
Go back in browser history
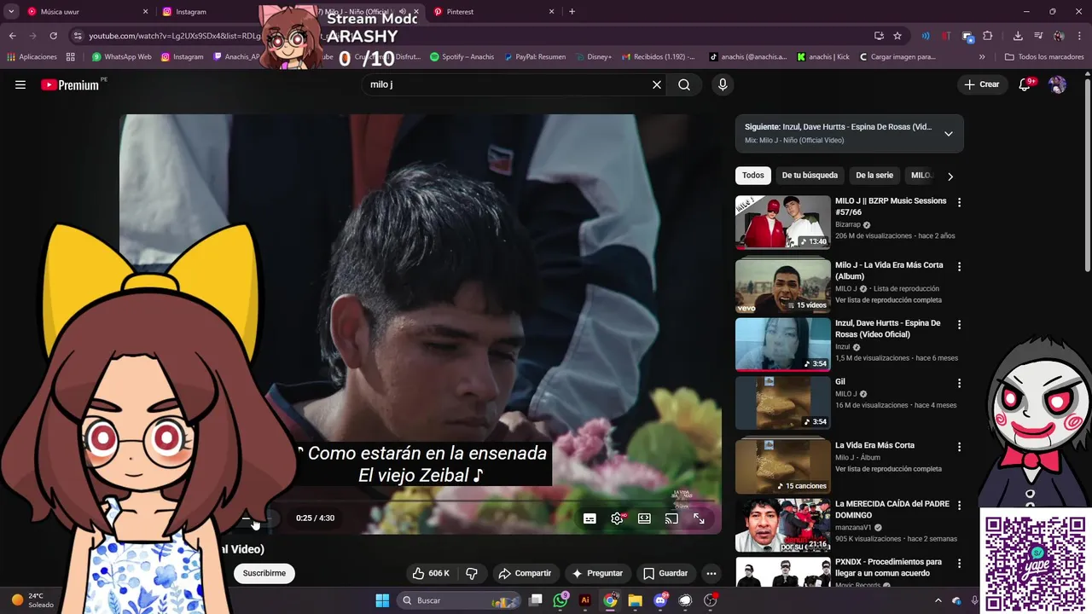click(x=12, y=36)
